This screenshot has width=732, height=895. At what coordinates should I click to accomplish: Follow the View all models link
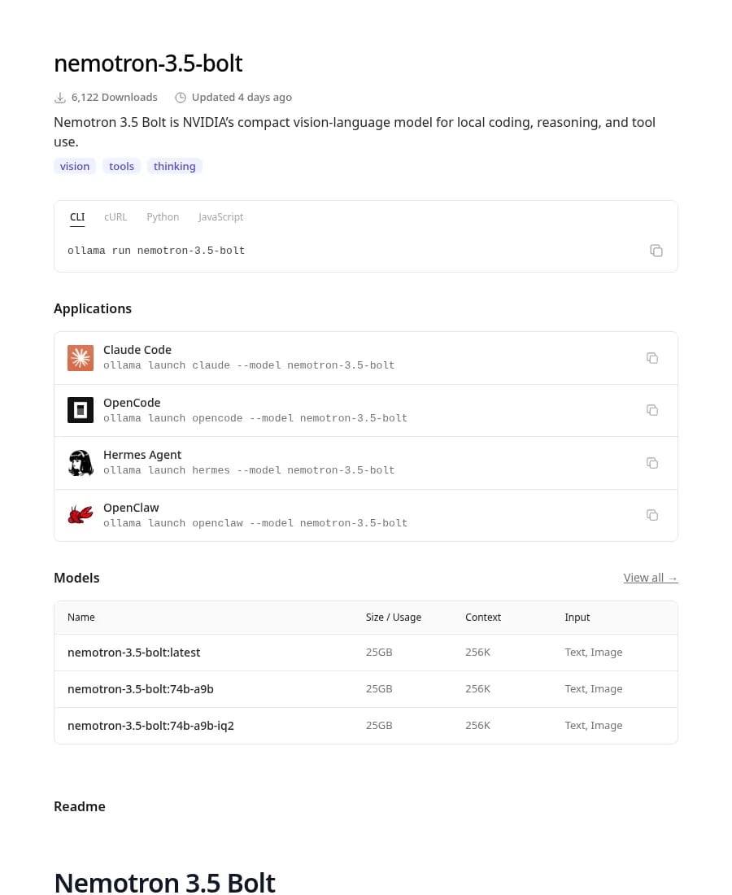[x=651, y=578]
